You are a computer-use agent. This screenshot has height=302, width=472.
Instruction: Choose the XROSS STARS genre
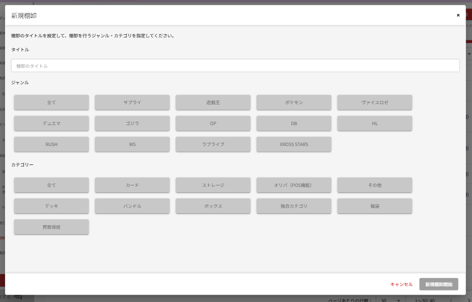(x=294, y=145)
